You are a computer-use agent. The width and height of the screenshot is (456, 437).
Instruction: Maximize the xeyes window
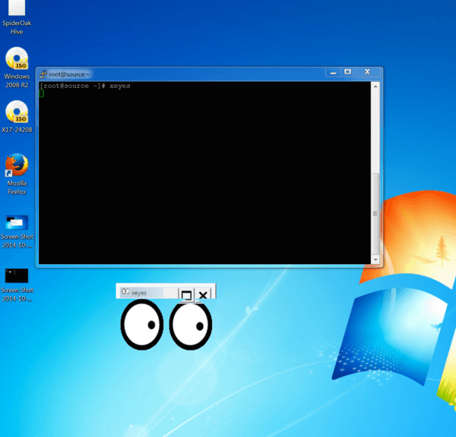186,294
